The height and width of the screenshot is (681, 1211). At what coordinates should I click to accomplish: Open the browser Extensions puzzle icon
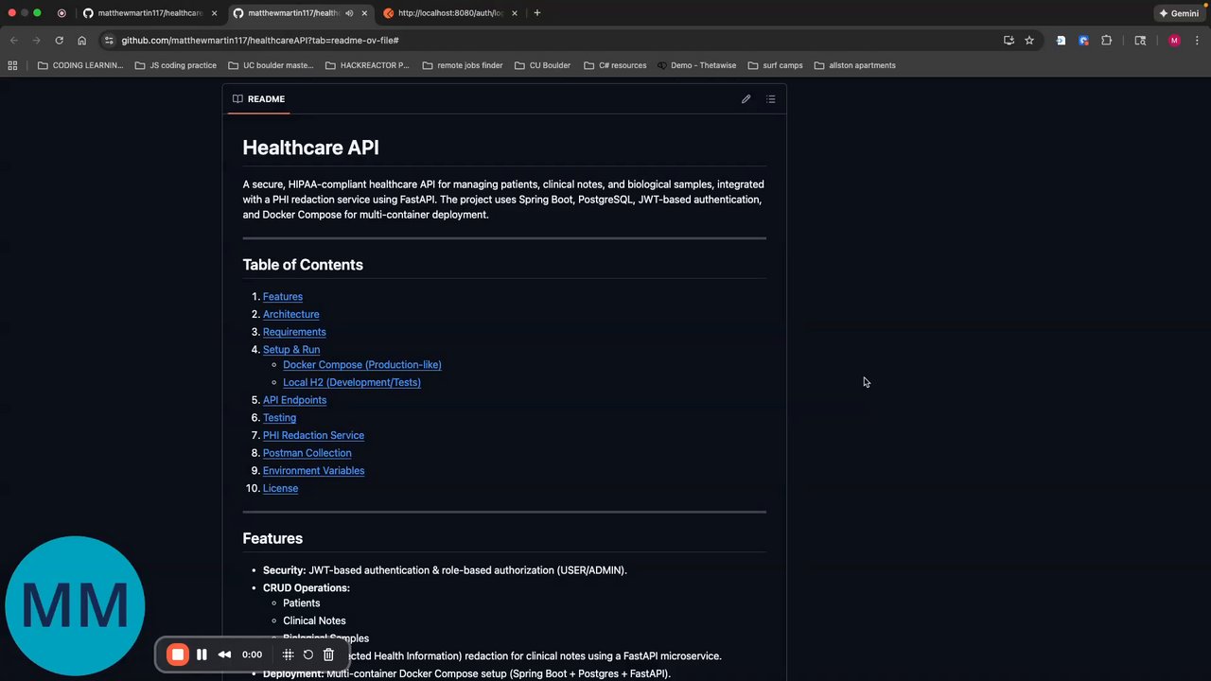[1106, 41]
